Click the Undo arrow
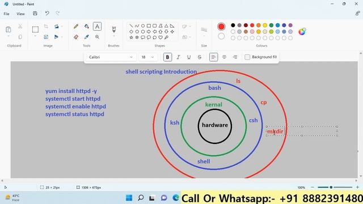Screen dimensions: 363x204 pos(47,14)
